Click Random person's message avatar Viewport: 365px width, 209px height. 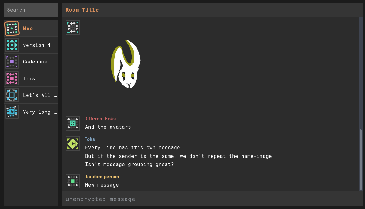pyautogui.click(x=73, y=181)
